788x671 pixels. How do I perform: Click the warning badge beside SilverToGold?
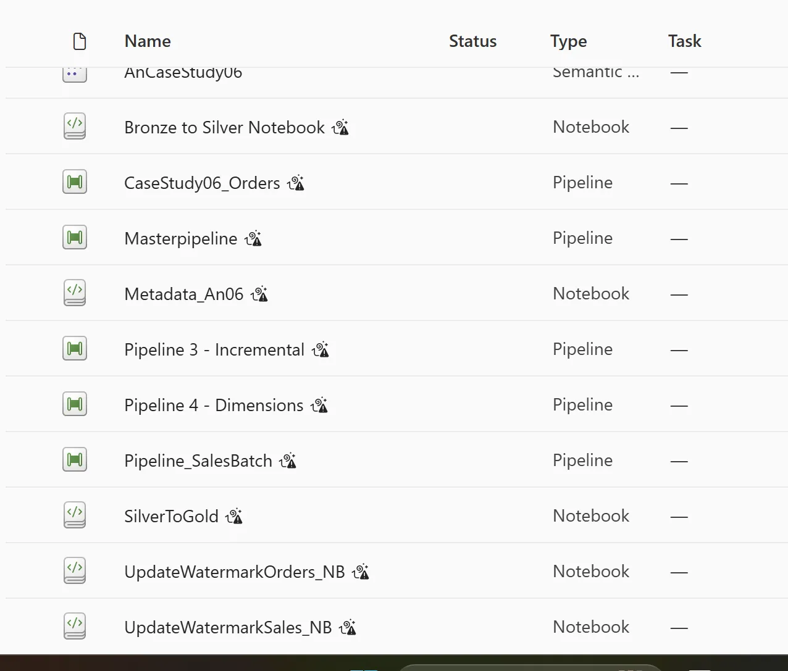pos(234,516)
